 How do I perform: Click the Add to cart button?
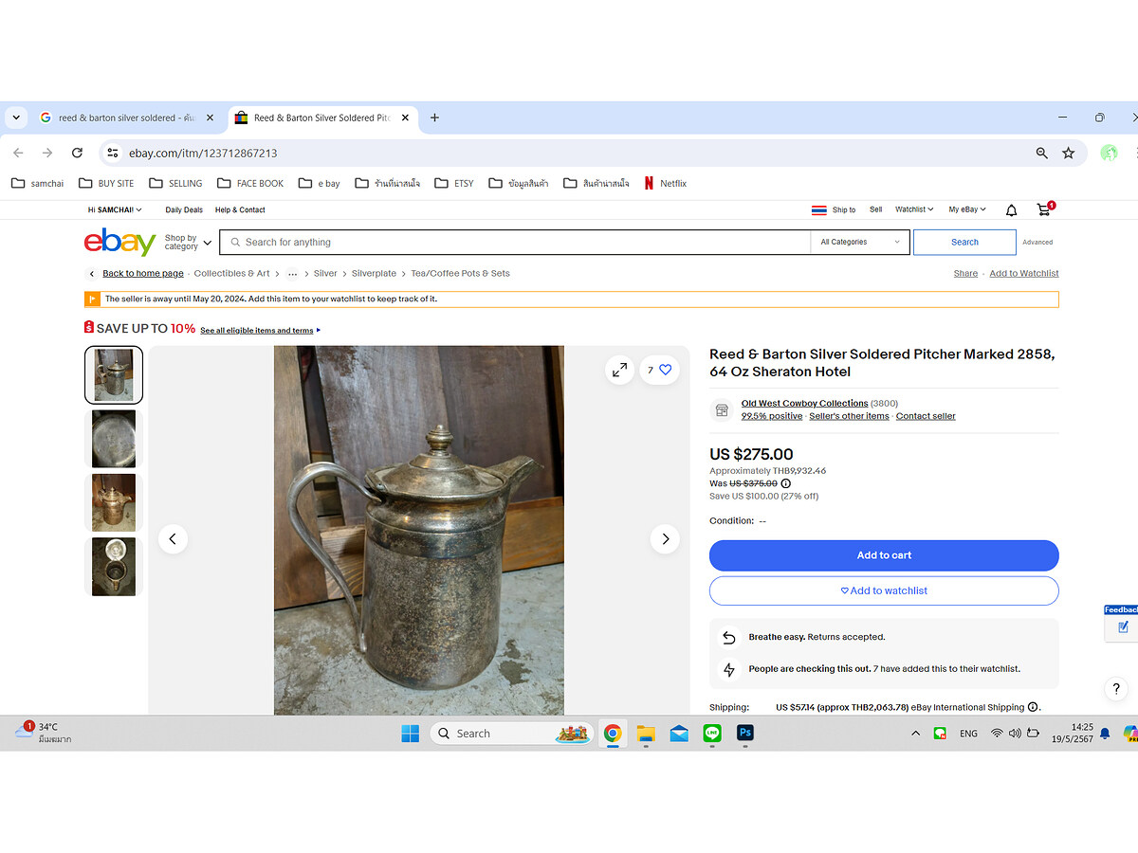(884, 555)
